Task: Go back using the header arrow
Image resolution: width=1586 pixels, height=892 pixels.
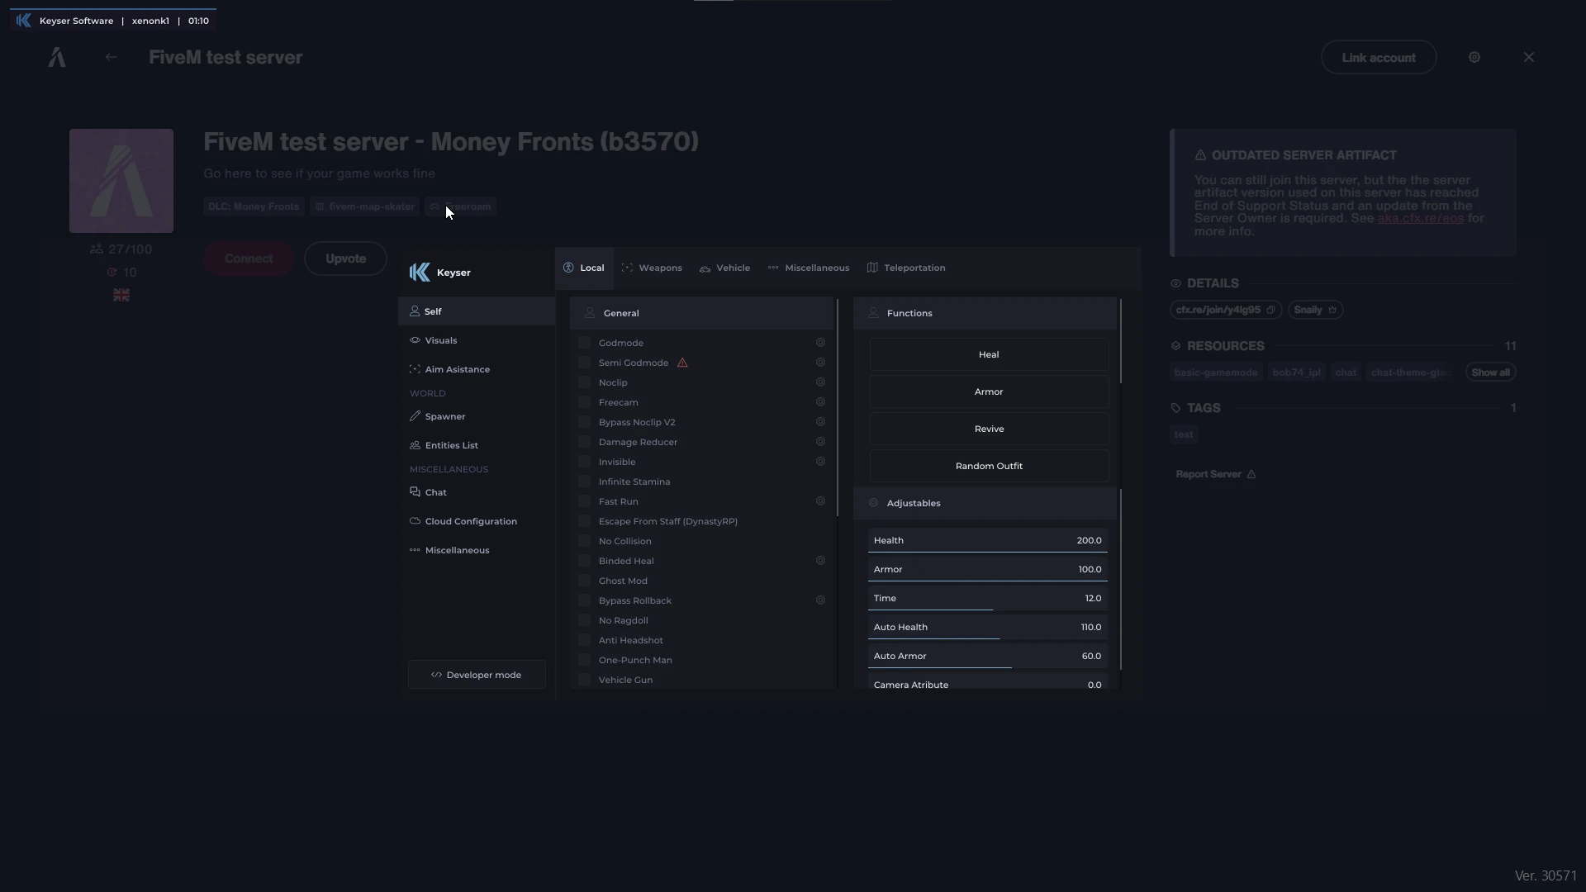Action: click(x=111, y=57)
